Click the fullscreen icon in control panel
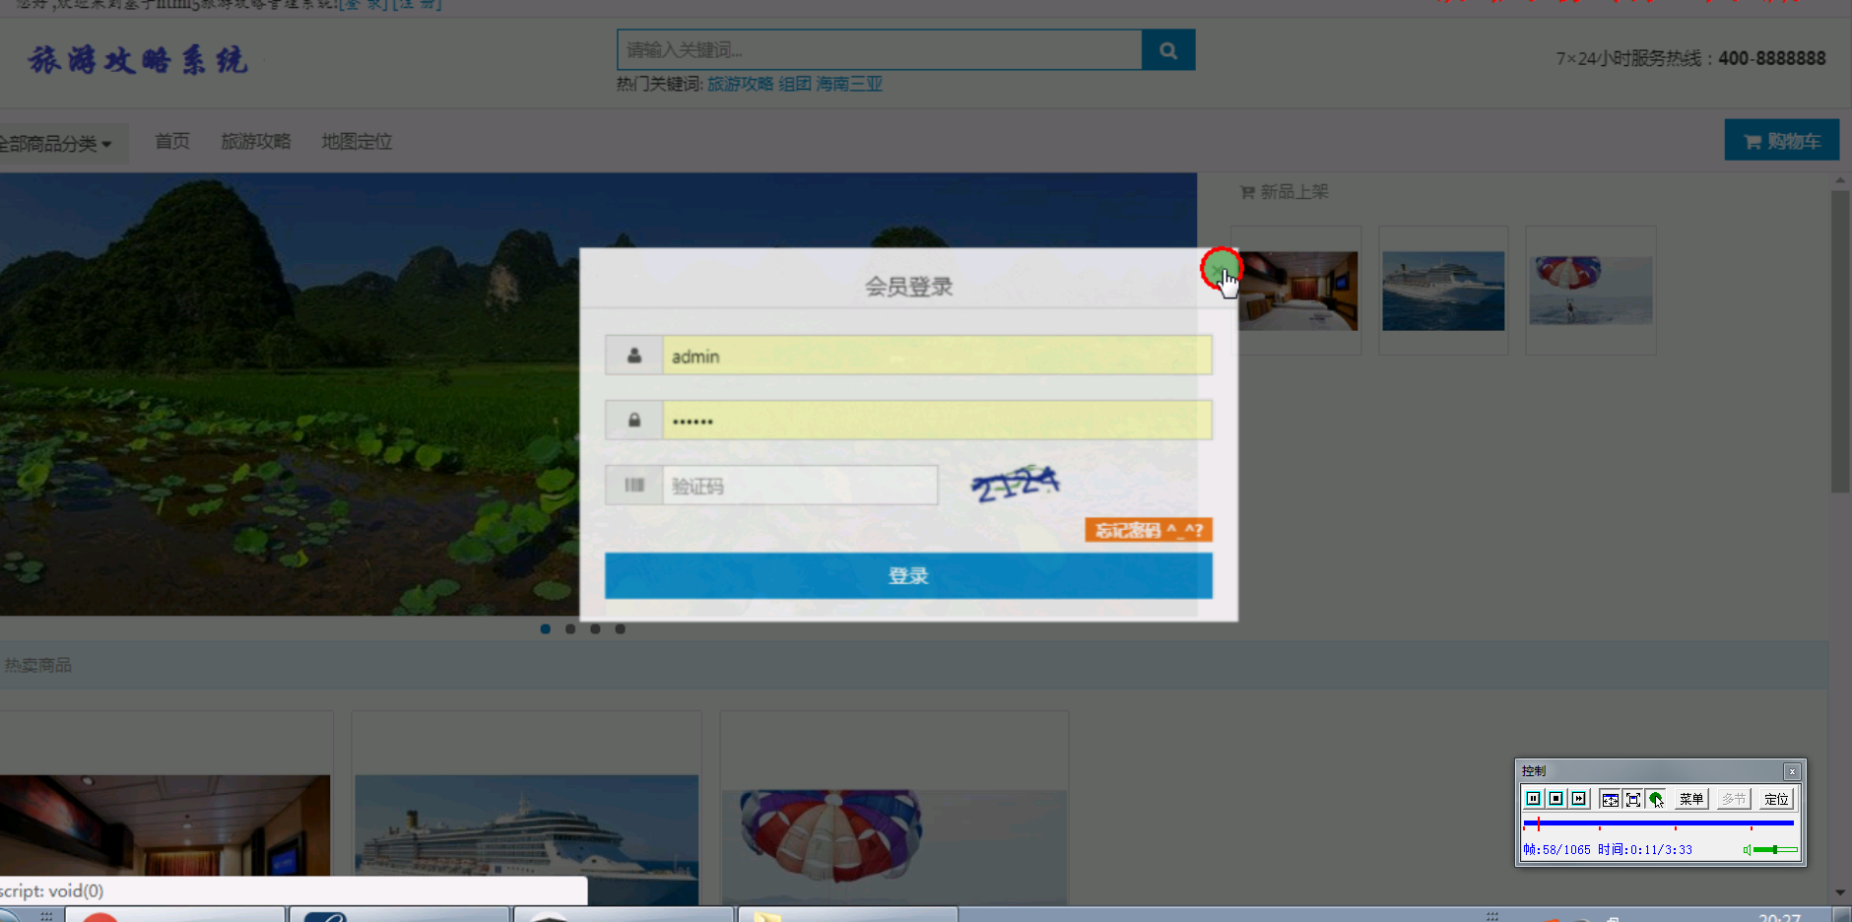1852x922 pixels. [1632, 799]
